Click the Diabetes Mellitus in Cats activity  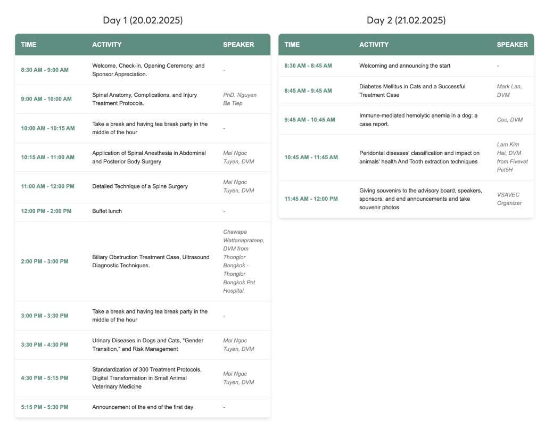[x=412, y=90]
